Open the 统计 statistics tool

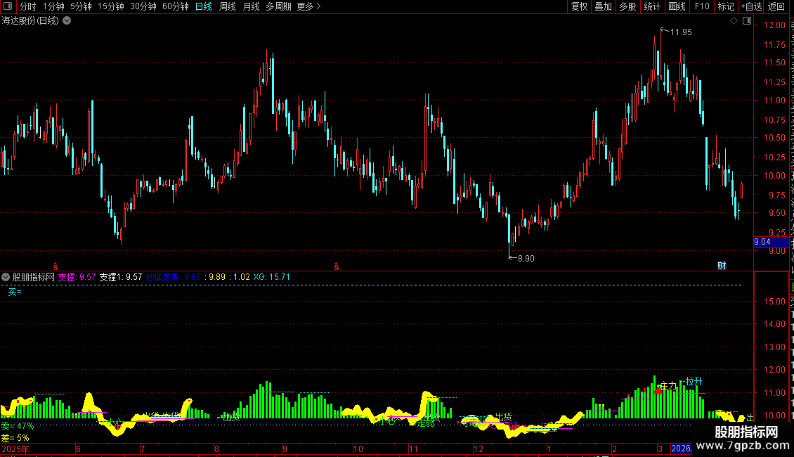[651, 6]
